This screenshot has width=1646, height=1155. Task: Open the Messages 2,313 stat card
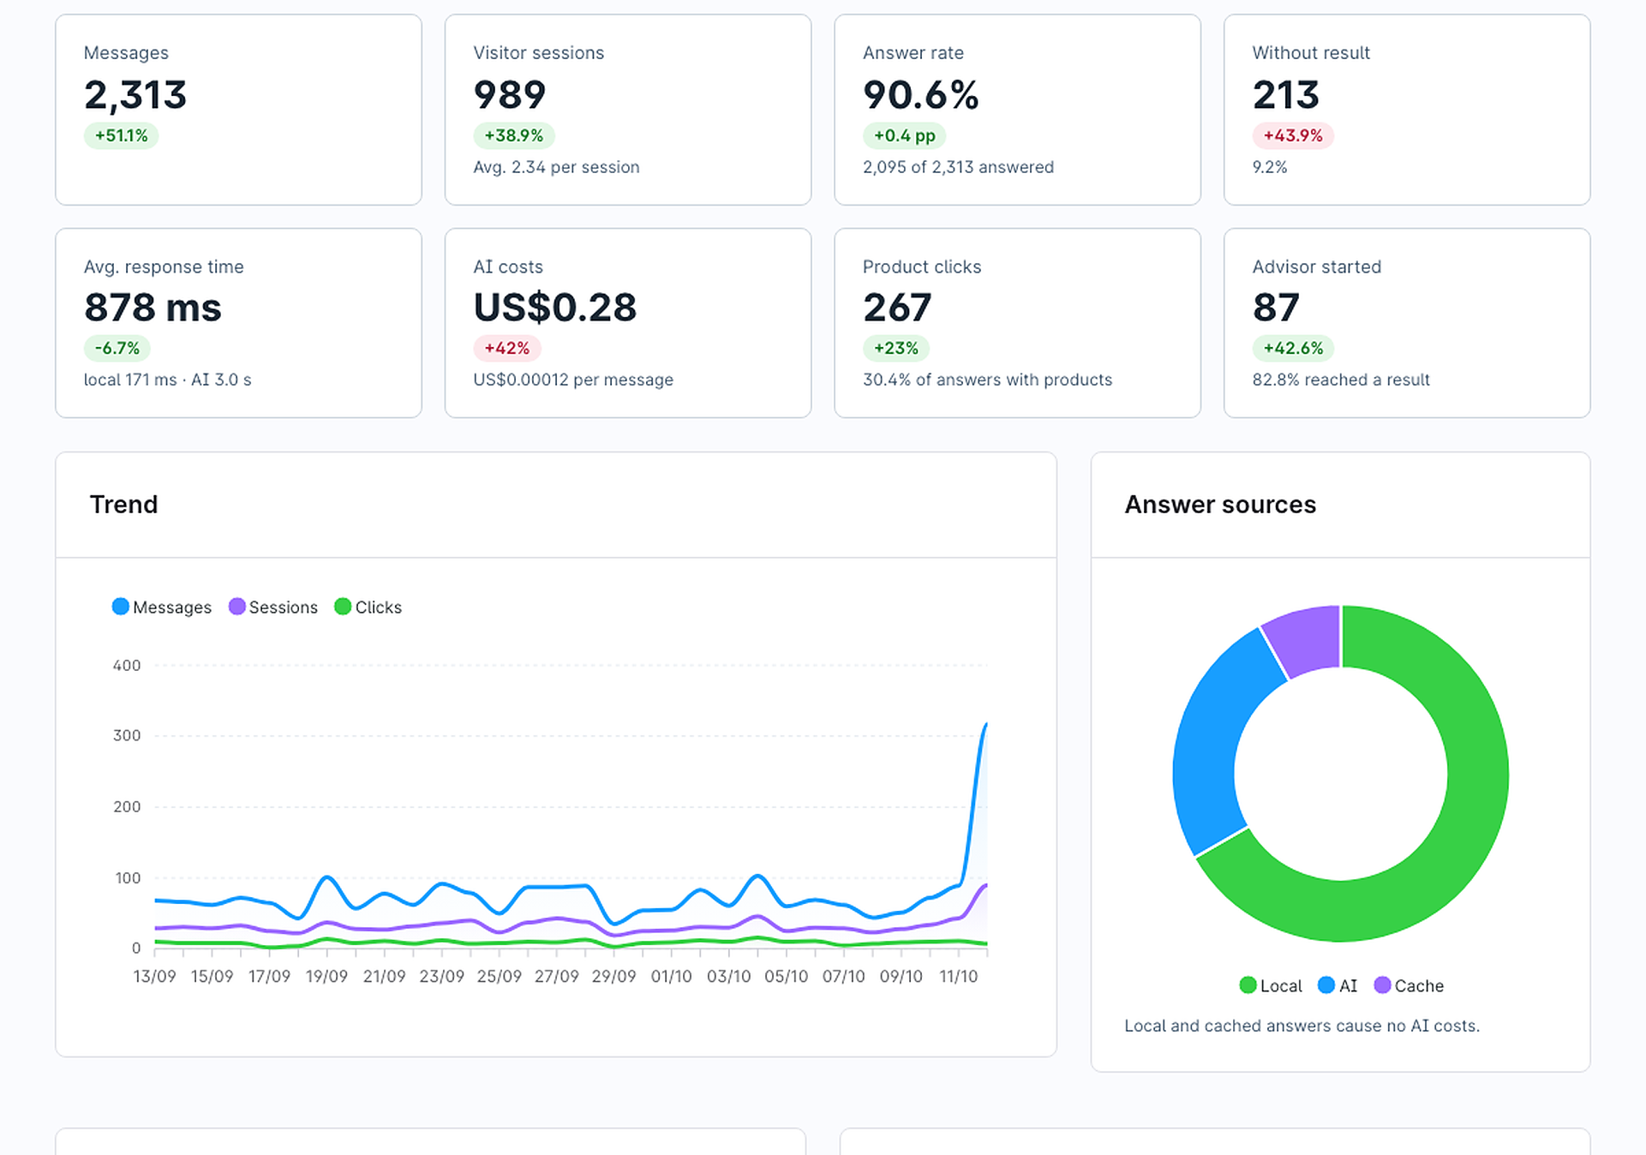[238, 110]
